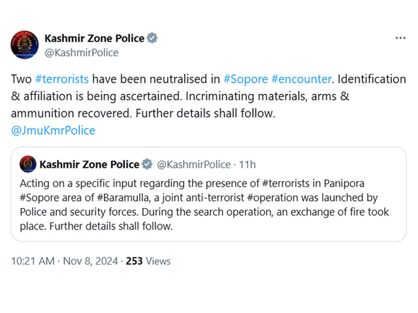The width and height of the screenshot is (418, 313).
Task: Click the 253 Views counter
Action: tap(148, 261)
